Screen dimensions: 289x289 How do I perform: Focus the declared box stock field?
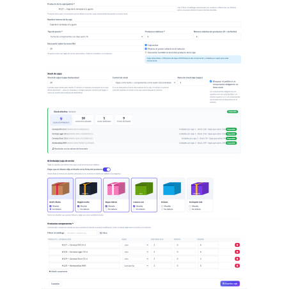coord(79,82)
